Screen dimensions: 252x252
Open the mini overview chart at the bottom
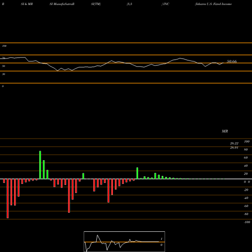click(124, 241)
